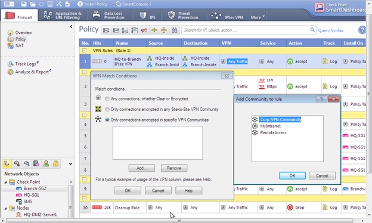The width and height of the screenshot is (372, 223).
Task: Select the Network Objects tab icon
Action: point(7,163)
